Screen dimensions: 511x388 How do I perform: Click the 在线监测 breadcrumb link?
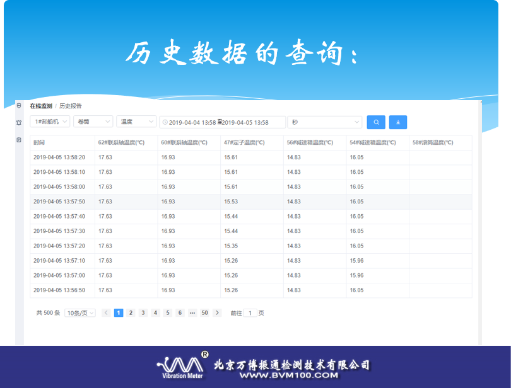coord(41,106)
